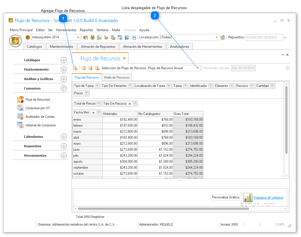Toggle the filter on Fecha Mes field

pos(98,113)
